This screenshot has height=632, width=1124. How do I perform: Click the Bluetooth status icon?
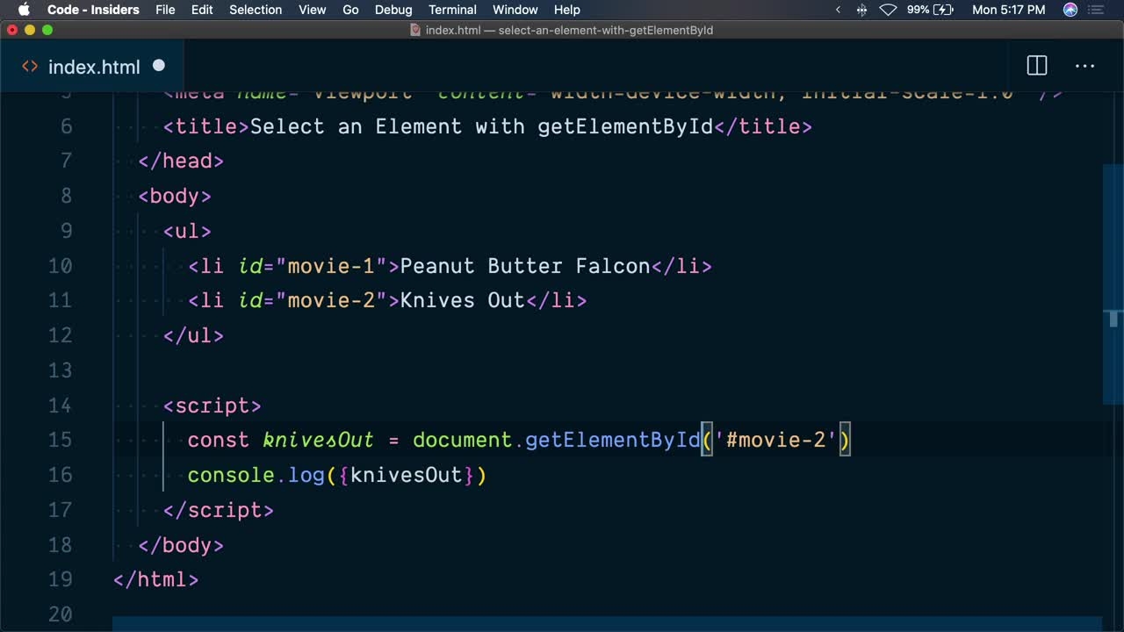click(x=861, y=10)
